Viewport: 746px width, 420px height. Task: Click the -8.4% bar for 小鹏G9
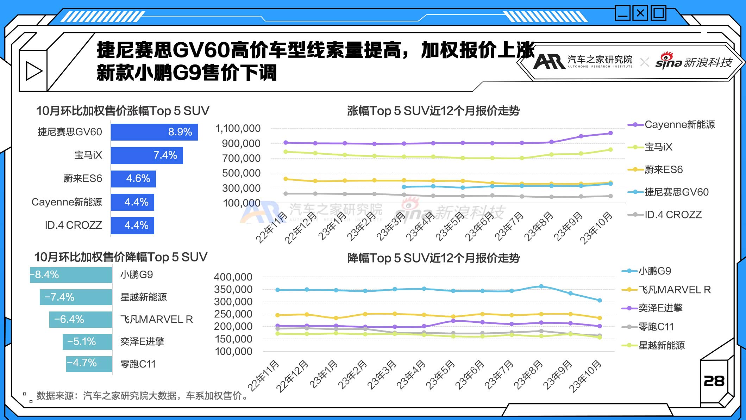[x=71, y=275]
